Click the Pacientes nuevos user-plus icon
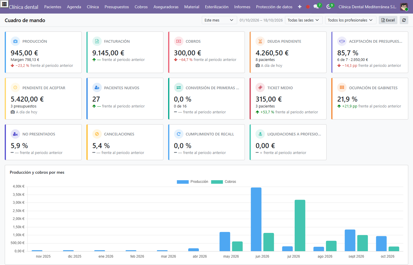Screen dimensions: 413x265 coord(97,87)
